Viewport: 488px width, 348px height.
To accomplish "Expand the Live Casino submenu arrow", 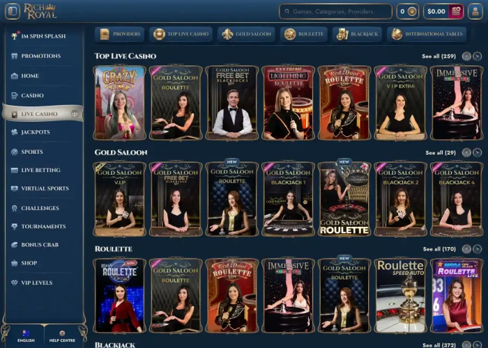I will click(x=75, y=113).
